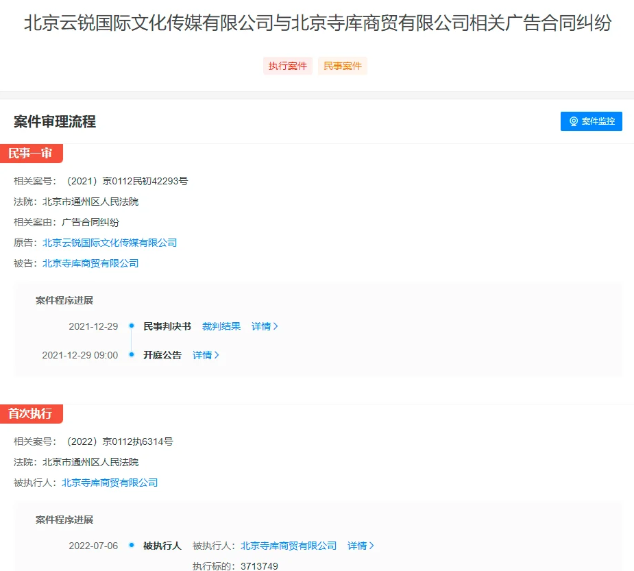634x571 pixels.
Task: Expand 详情 in the 2022-07-06 被执行人 row
Action: pyautogui.click(x=361, y=546)
